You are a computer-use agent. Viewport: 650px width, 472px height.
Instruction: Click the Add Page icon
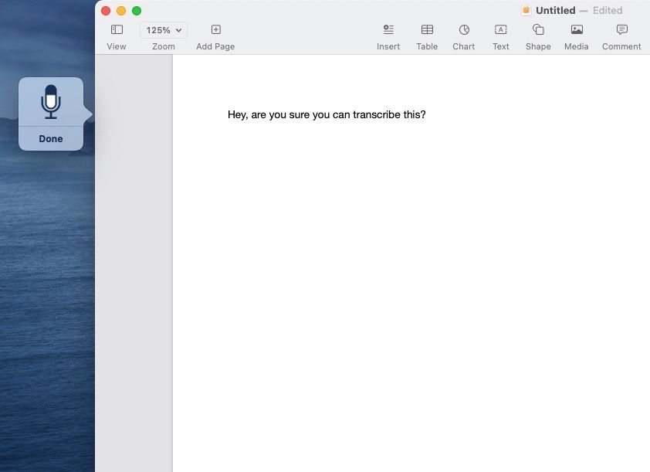[215, 29]
